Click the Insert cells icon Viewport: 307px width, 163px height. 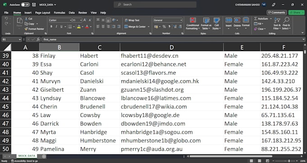(228, 20)
